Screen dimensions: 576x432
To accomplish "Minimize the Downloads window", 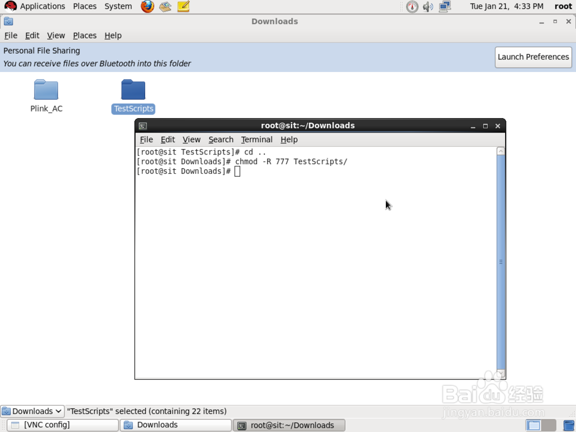I will 541,22.
